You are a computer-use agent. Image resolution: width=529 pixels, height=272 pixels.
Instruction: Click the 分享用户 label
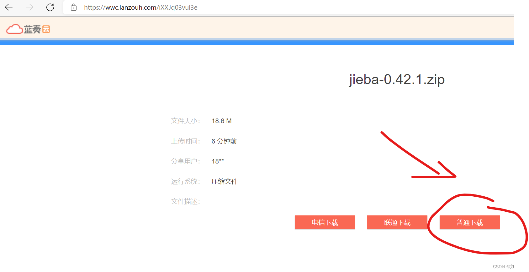click(185, 161)
